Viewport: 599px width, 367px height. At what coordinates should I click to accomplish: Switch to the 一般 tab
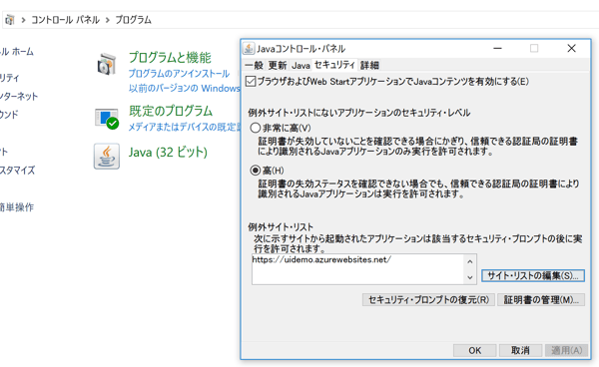(254, 65)
